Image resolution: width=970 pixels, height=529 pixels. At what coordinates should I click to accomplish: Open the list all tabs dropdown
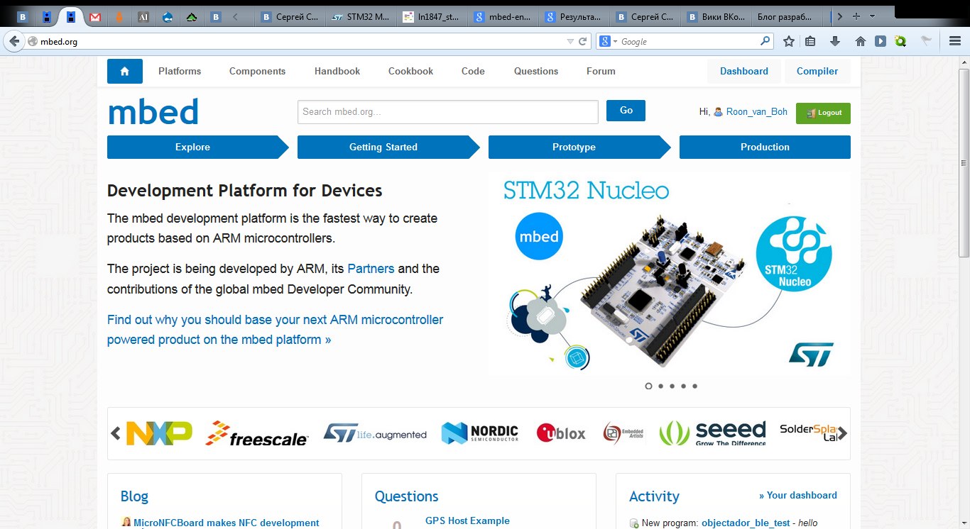[x=872, y=16]
